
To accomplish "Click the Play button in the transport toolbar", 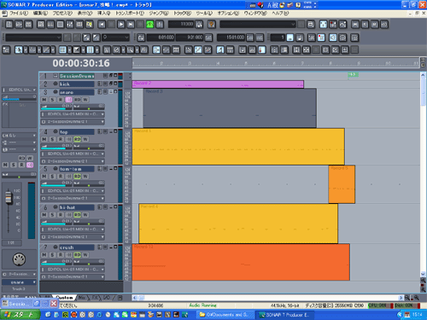I will [121, 25].
